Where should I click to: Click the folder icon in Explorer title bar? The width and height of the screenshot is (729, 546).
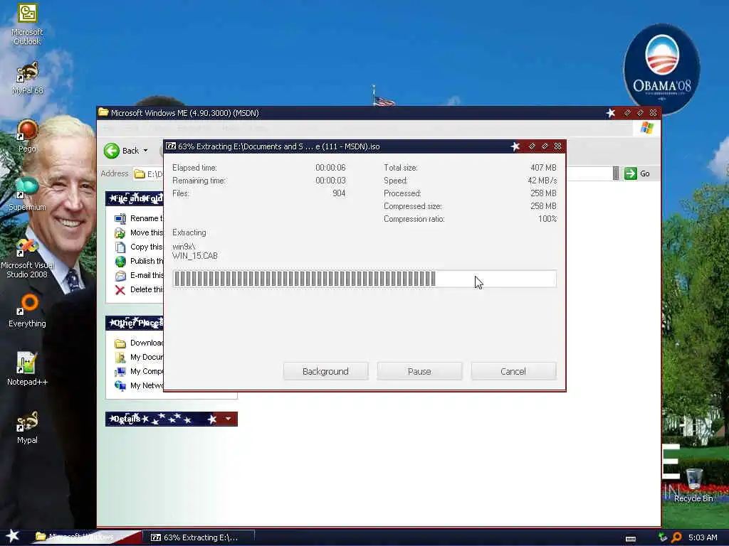[103, 113]
